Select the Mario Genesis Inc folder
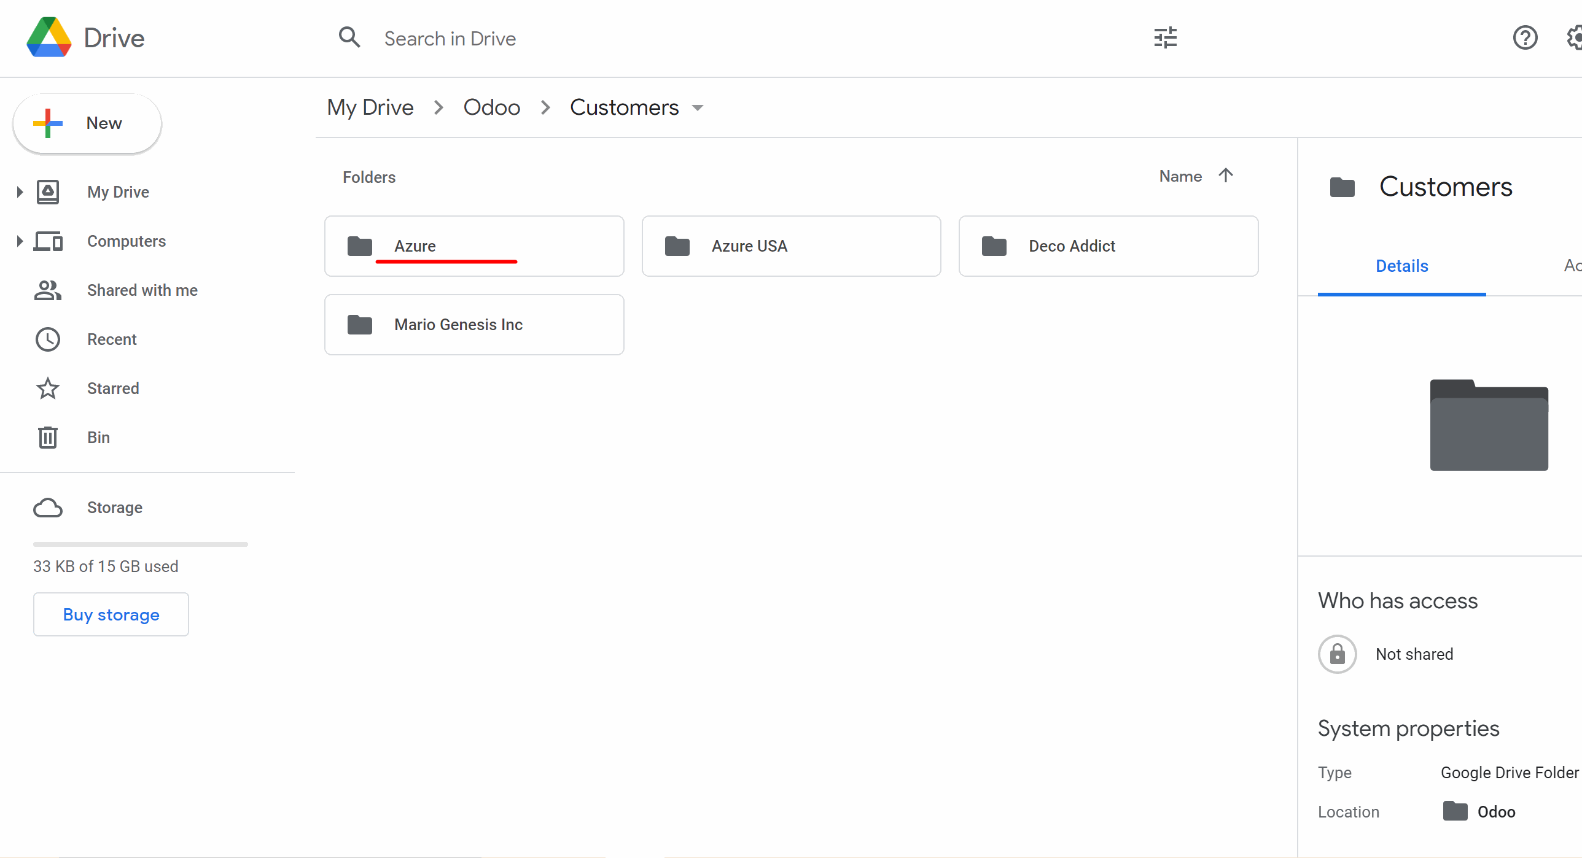The width and height of the screenshot is (1582, 858). 474,325
